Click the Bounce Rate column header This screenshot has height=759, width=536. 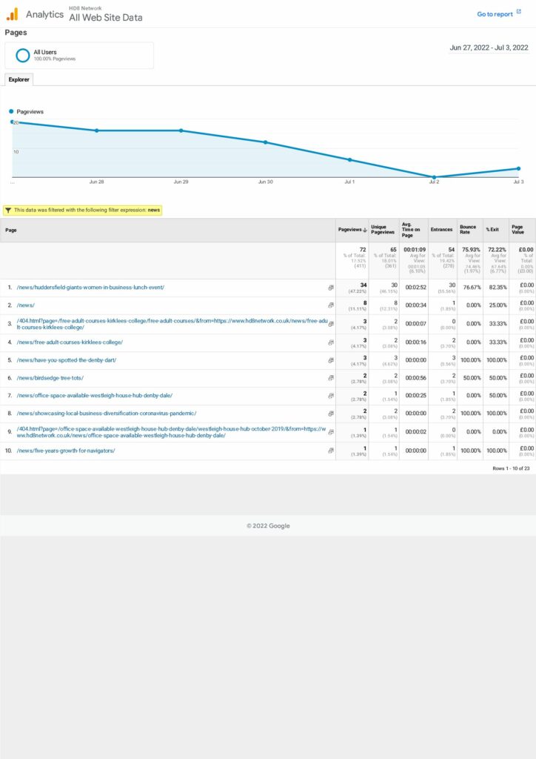coord(468,230)
